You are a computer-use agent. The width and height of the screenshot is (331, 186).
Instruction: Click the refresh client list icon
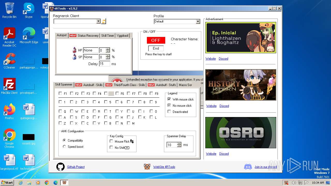coord(103,21)
